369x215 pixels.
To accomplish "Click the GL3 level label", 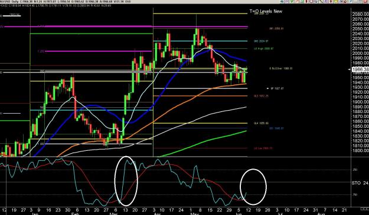I will [x=261, y=96].
